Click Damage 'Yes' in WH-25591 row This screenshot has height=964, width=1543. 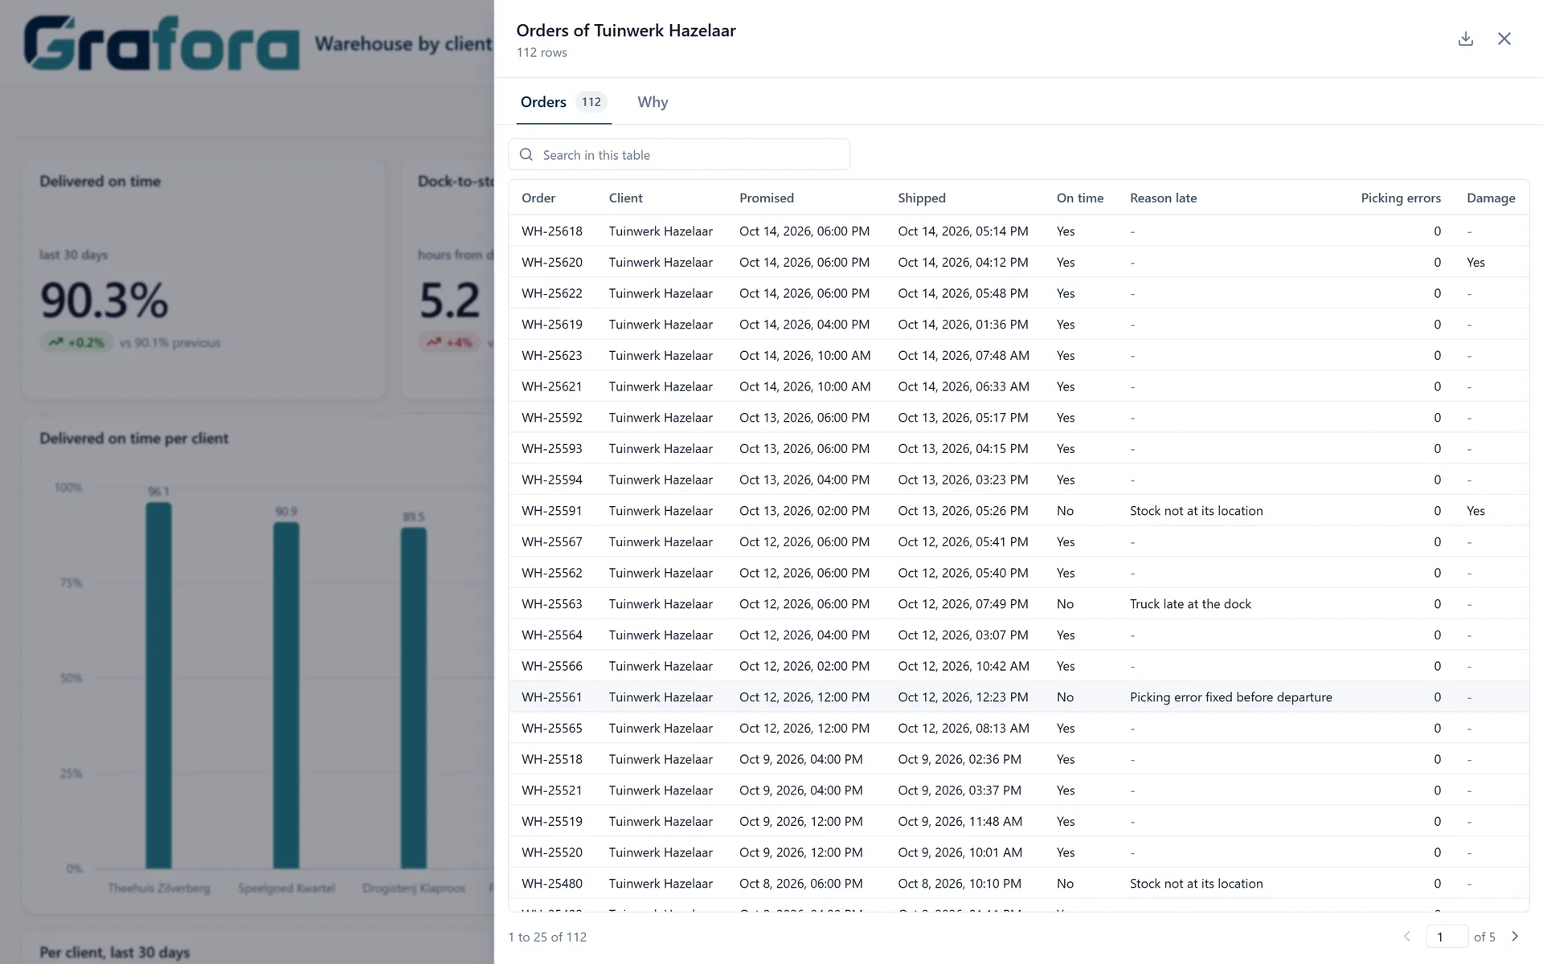1475,511
